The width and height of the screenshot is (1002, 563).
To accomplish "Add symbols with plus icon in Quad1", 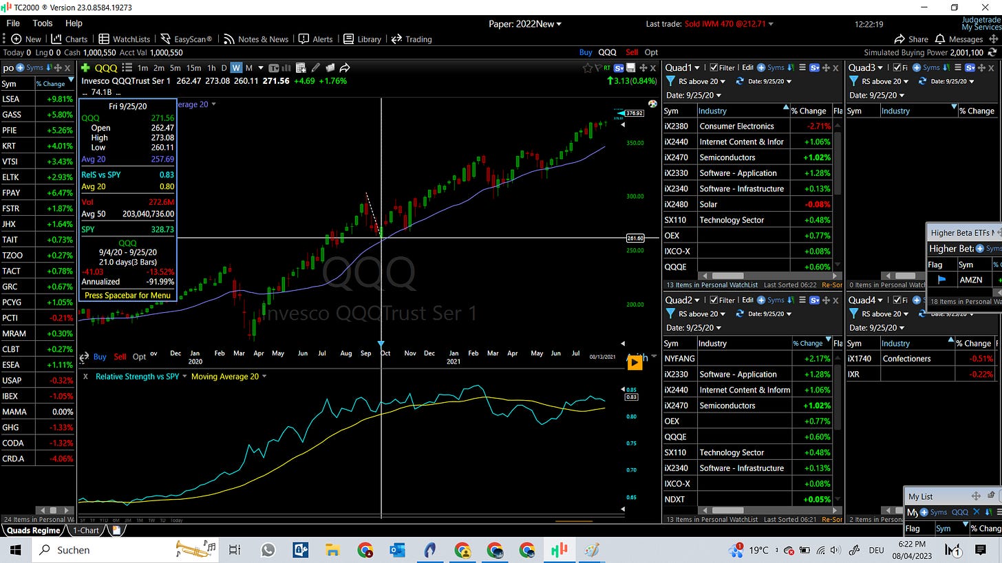I will (x=761, y=67).
